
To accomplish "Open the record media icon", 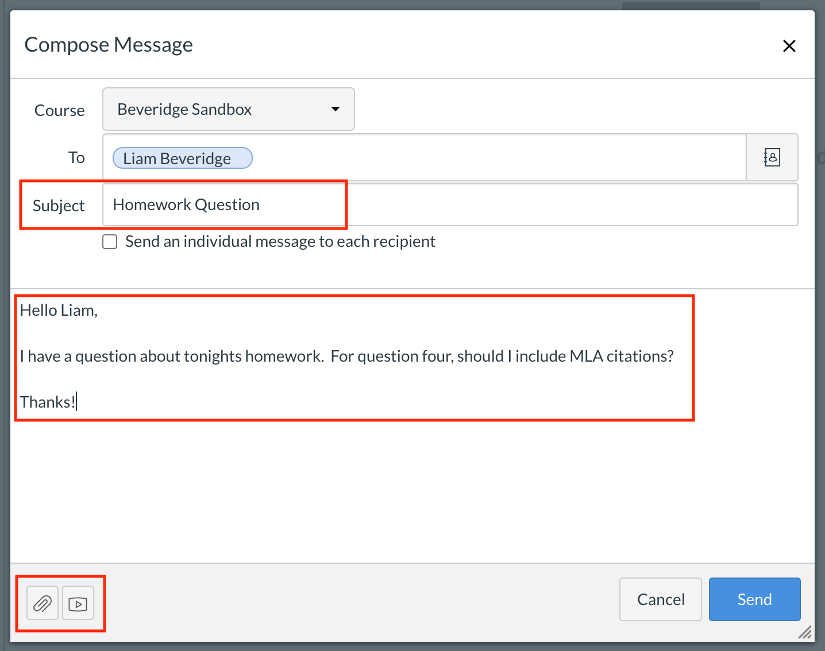I will tap(78, 603).
